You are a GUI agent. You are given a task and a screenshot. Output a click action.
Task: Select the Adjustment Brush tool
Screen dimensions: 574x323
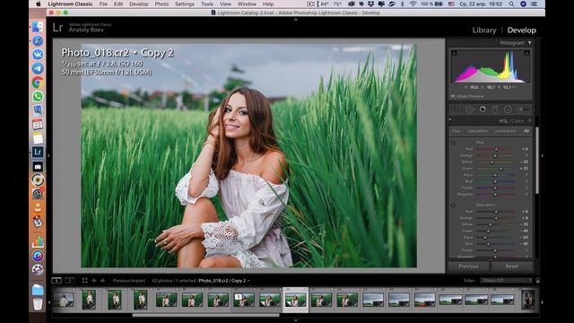pos(523,109)
